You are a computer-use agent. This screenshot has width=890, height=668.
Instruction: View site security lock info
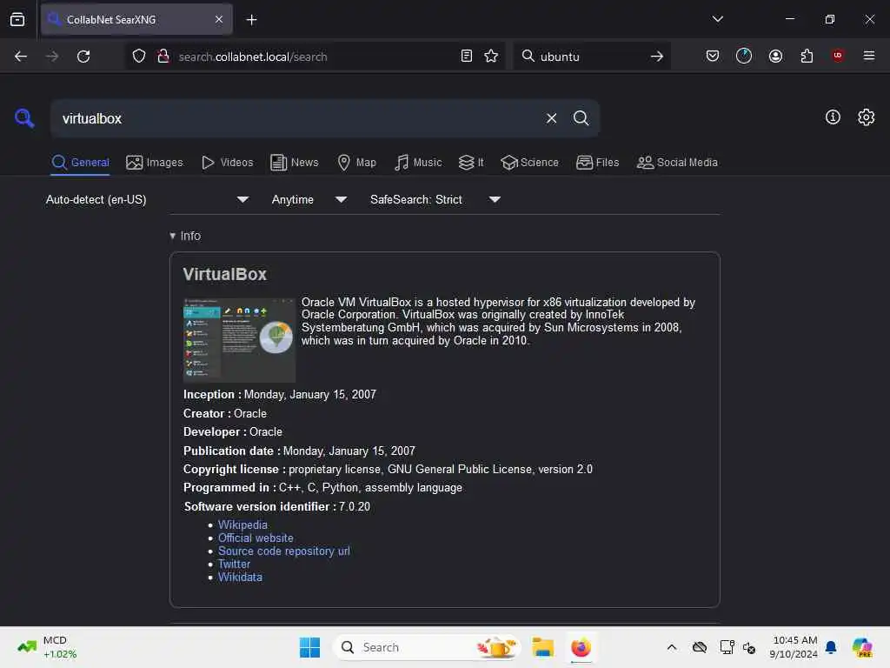click(x=163, y=57)
